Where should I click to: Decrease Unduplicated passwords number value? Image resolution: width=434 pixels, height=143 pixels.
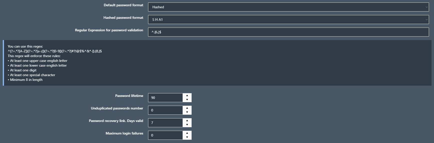pyautogui.click(x=187, y=112)
